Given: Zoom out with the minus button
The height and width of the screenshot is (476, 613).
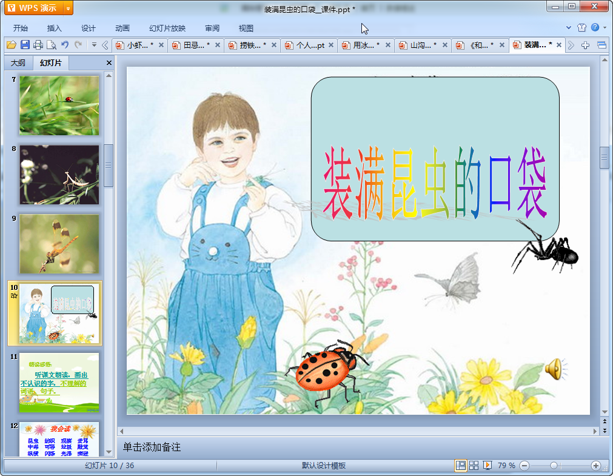Looking at the screenshot, I should (x=524, y=466).
